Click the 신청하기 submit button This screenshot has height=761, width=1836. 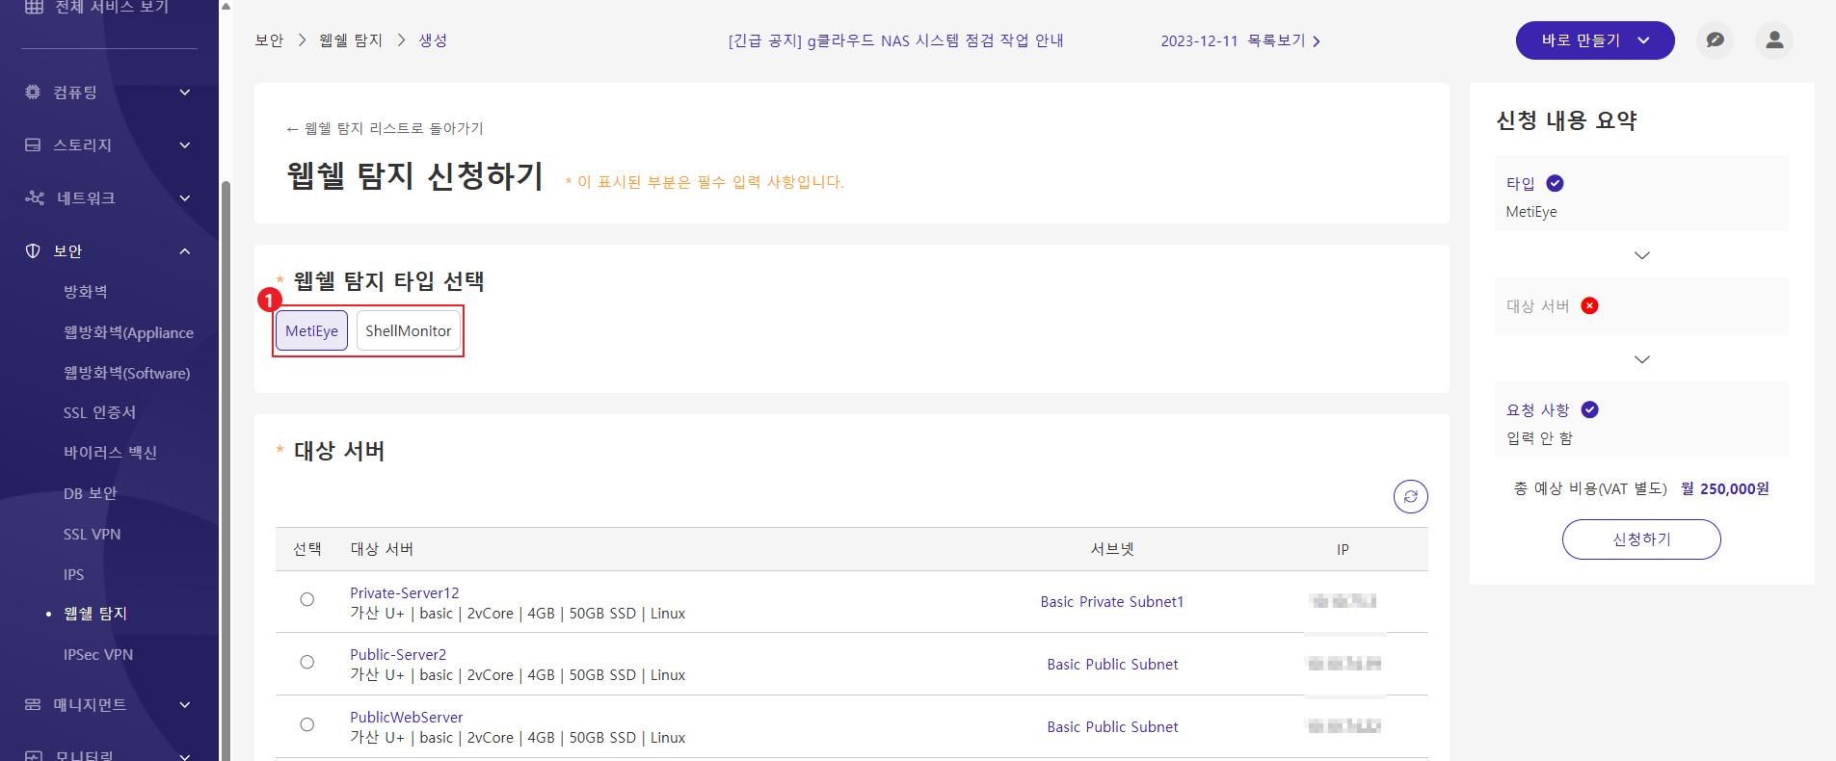(1641, 539)
